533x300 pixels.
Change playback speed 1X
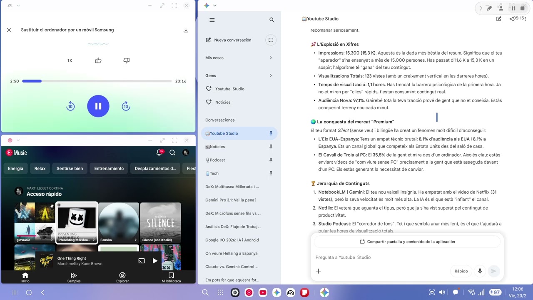tap(70, 61)
